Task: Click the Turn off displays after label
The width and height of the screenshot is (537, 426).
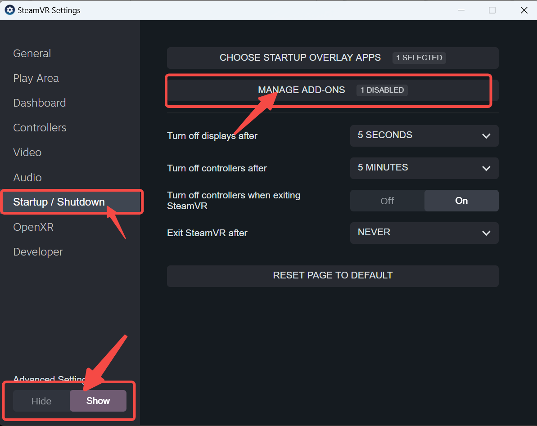Action: coord(212,136)
